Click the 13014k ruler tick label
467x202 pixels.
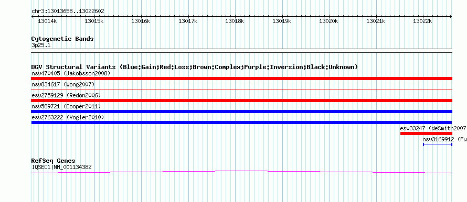tap(47, 21)
